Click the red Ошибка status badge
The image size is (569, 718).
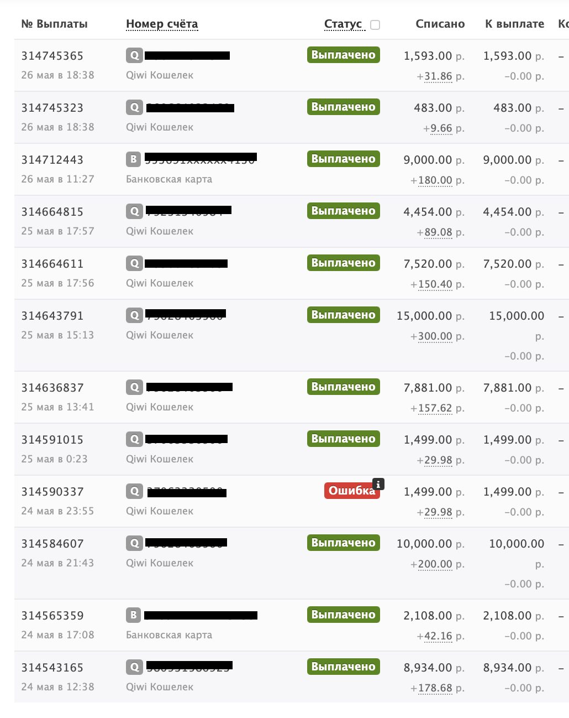pyautogui.click(x=352, y=491)
